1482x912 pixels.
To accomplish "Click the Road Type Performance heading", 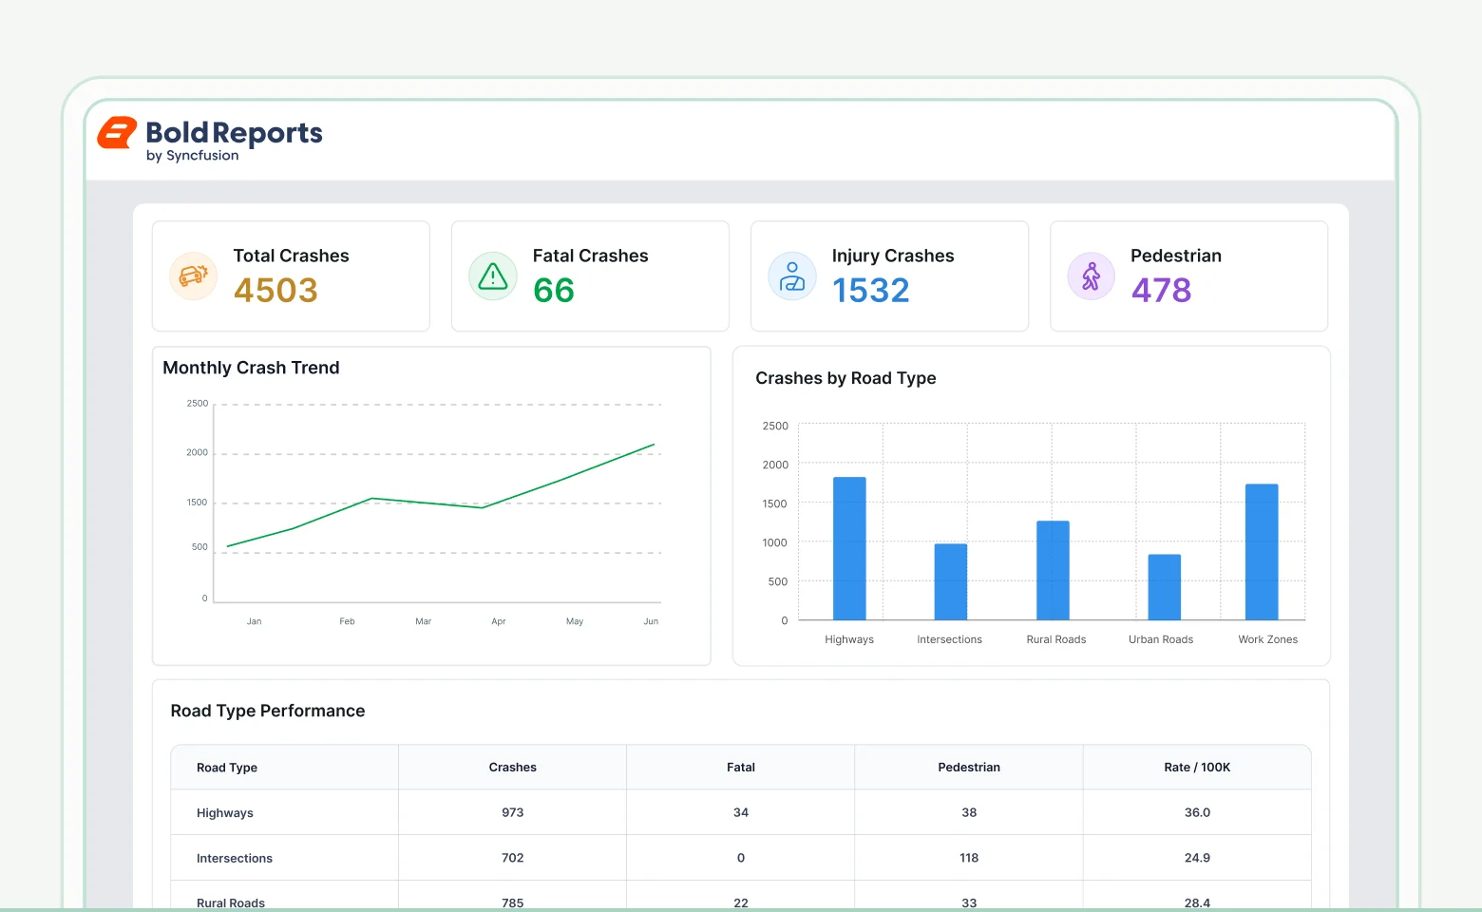I will point(268,711).
